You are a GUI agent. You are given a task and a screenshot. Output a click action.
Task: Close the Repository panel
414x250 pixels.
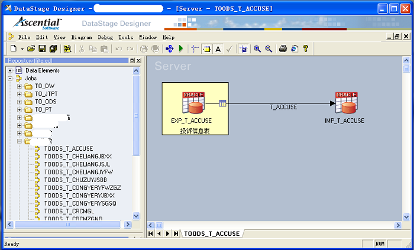point(138,61)
